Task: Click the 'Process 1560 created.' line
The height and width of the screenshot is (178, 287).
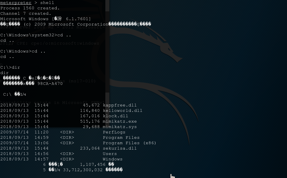Action: click(x=30, y=8)
